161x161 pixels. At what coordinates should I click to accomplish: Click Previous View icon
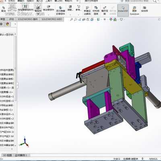[80, 20]
